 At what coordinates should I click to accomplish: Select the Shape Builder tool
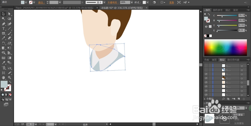[x=3, y=53]
